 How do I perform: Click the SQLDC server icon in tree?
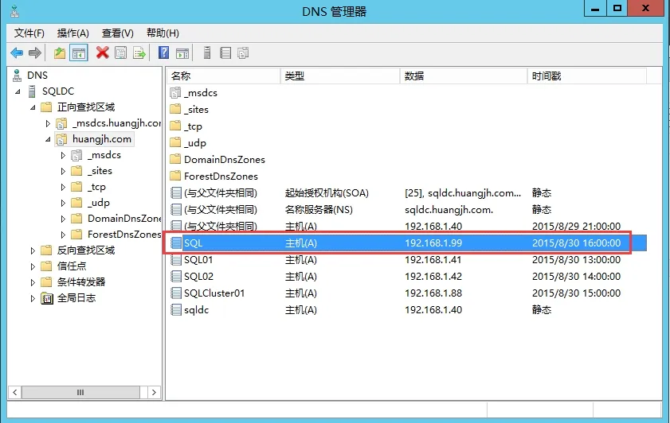coord(32,91)
